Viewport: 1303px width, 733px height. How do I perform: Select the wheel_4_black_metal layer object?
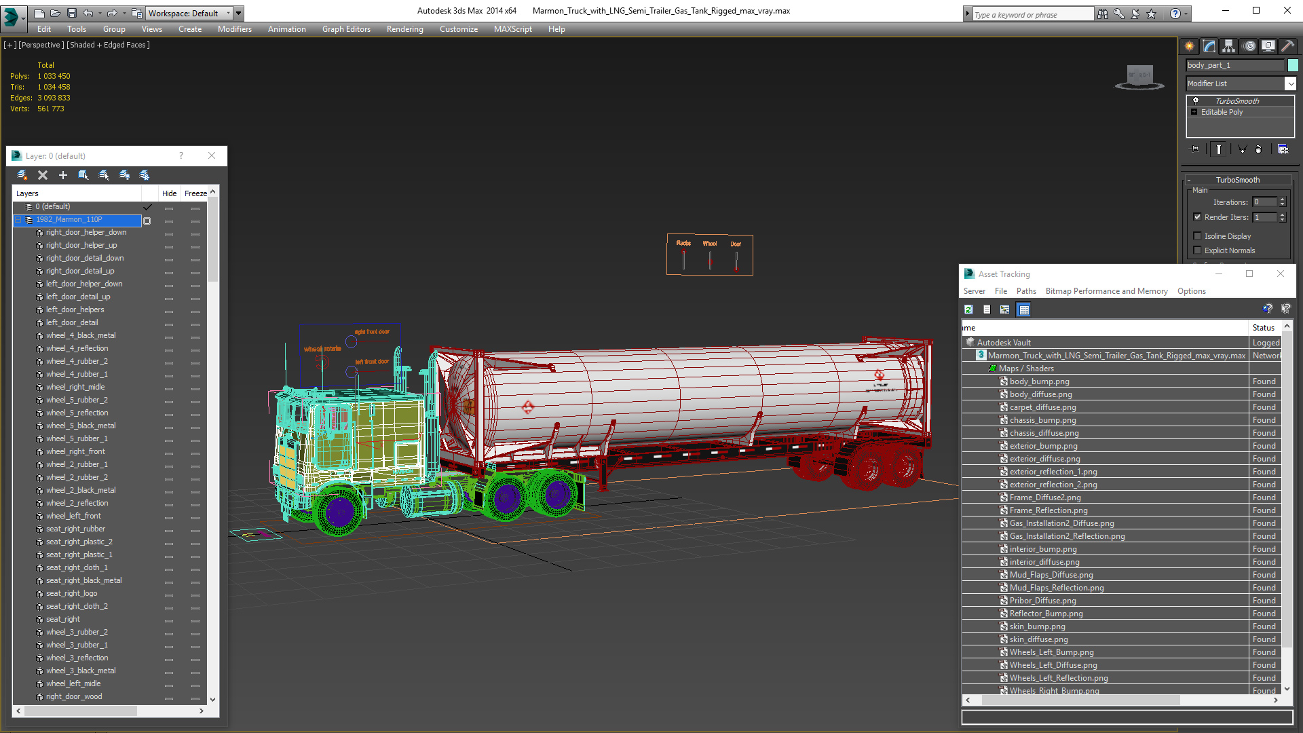[x=81, y=335]
